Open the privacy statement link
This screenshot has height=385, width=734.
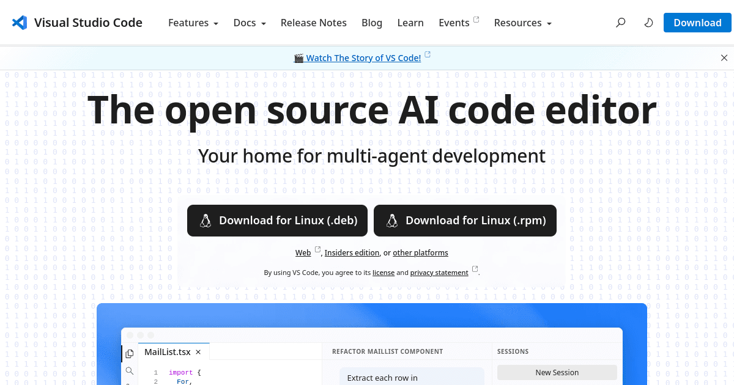pos(439,273)
